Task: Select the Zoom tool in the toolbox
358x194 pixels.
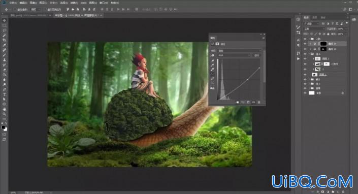Action: point(4,114)
